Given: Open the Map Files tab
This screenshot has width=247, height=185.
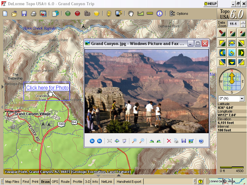Looking at the screenshot, I should coord(12,182).
